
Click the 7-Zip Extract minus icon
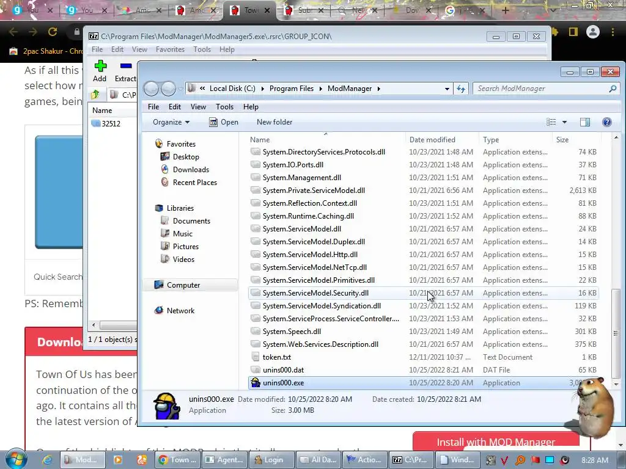126,66
